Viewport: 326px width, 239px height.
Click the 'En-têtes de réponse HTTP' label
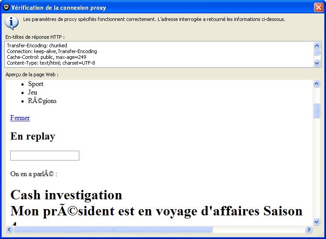35,37
